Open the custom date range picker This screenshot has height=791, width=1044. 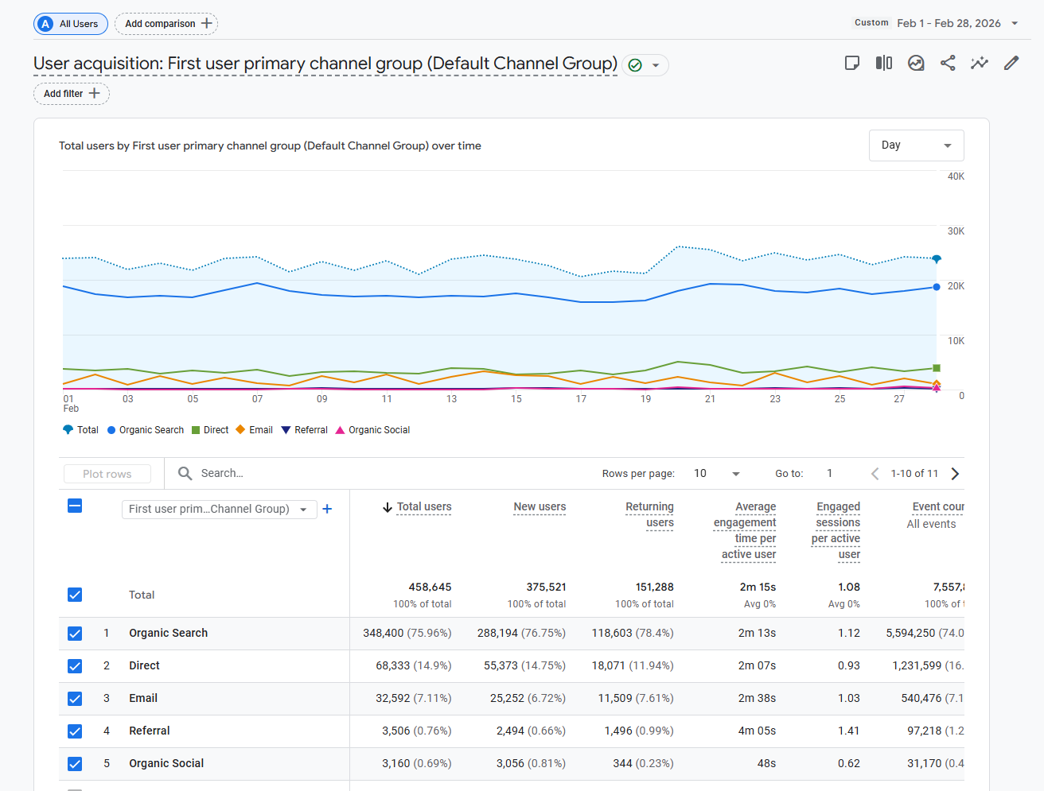949,23
